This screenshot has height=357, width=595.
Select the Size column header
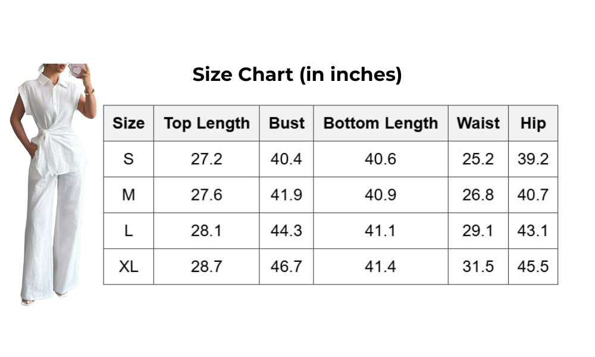point(129,123)
